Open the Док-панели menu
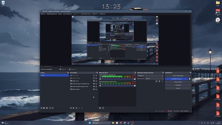 (67, 14)
